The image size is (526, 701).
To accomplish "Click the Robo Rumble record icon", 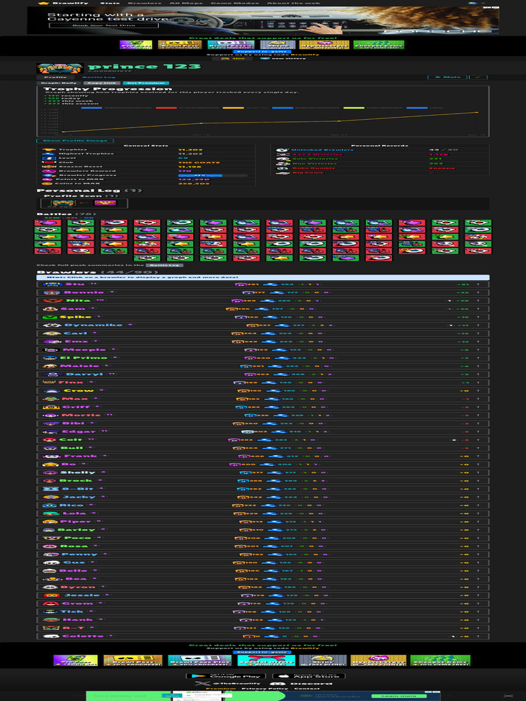I will click(x=281, y=168).
